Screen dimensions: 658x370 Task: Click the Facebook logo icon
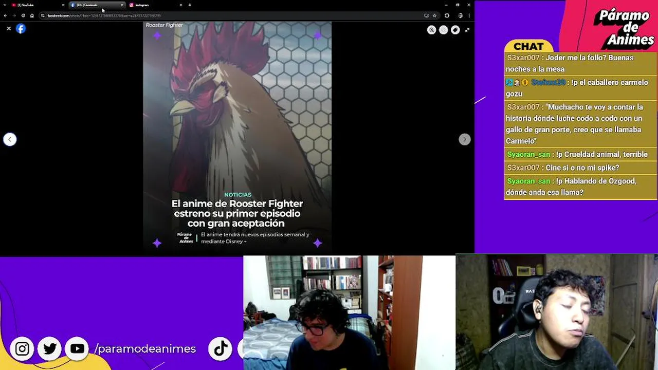point(21,29)
